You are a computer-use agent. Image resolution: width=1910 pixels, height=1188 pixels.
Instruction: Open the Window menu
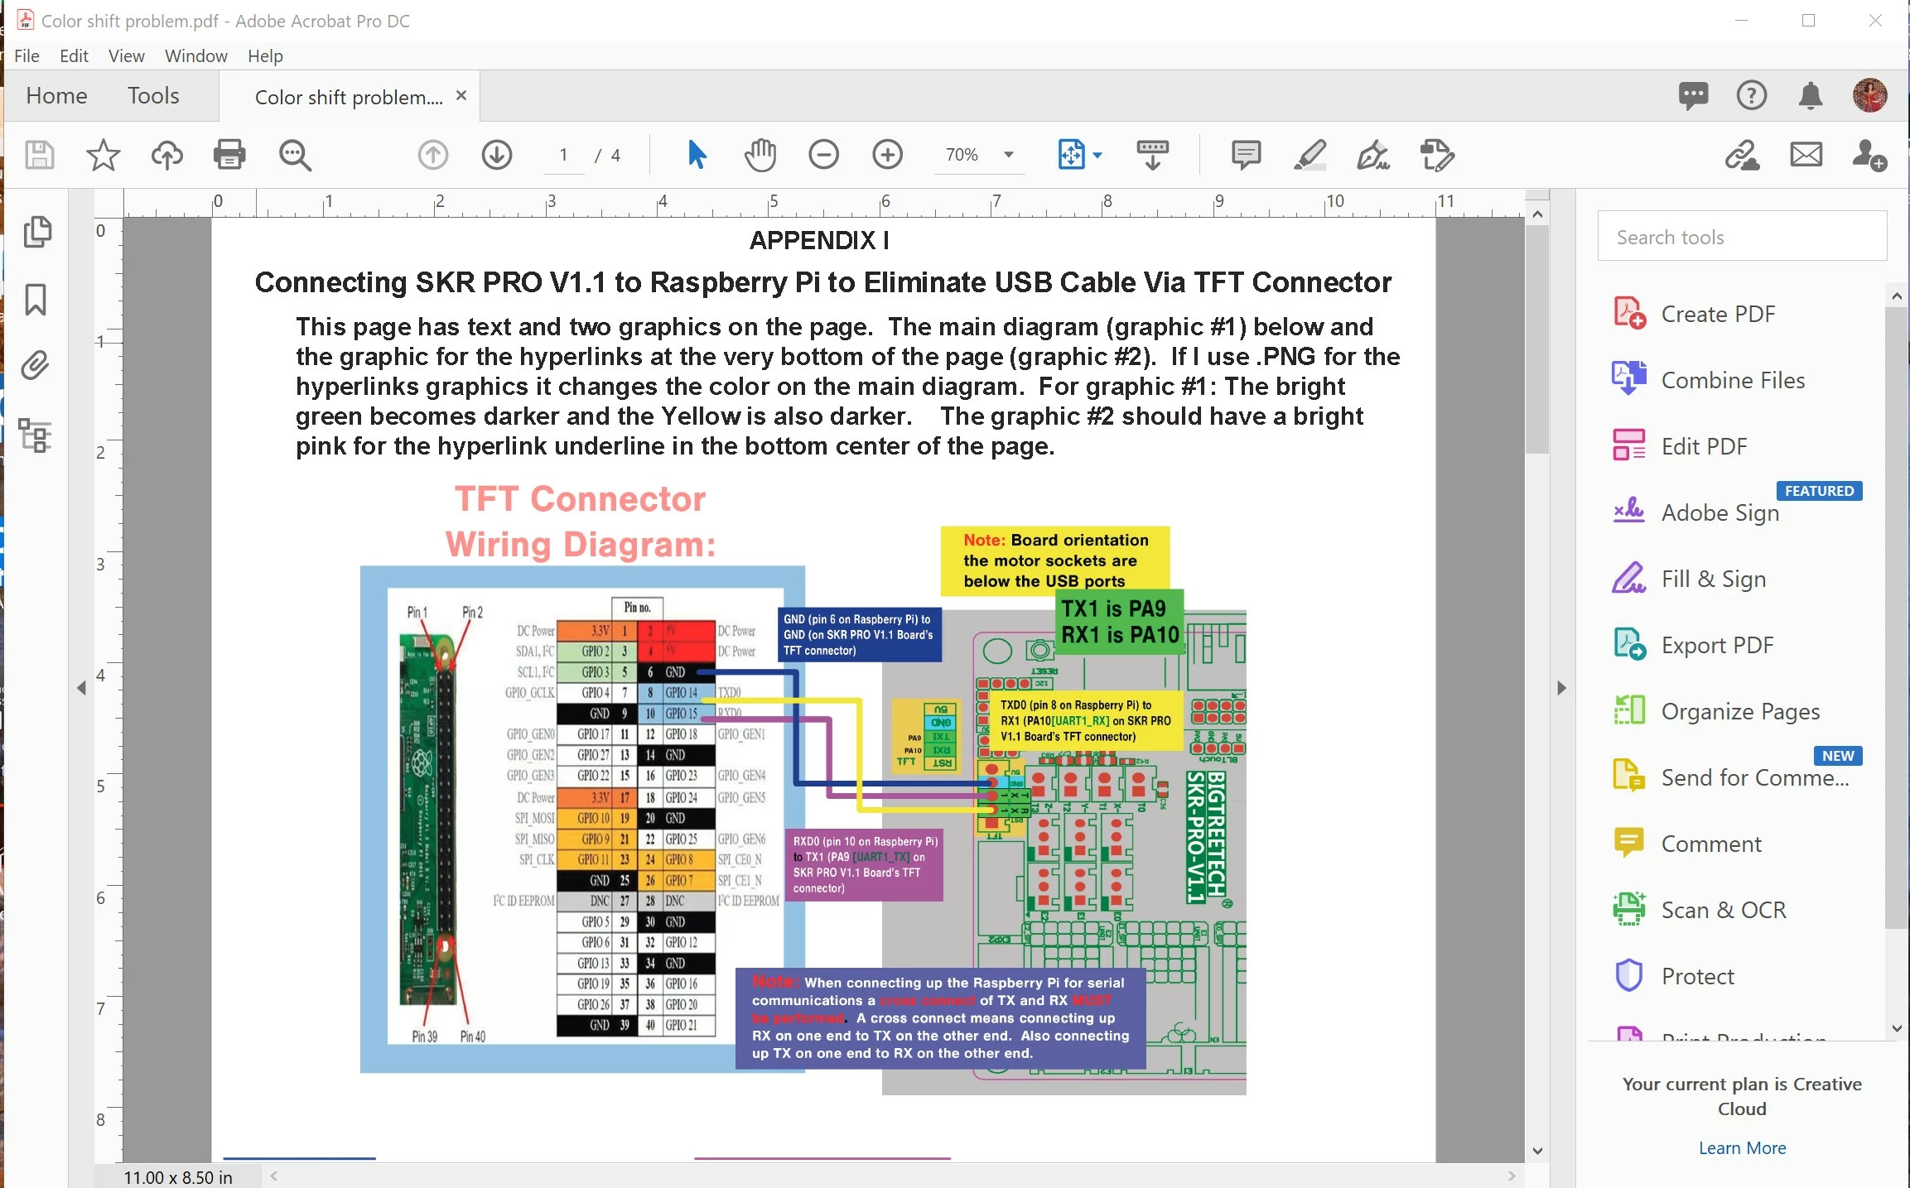pyautogui.click(x=195, y=55)
